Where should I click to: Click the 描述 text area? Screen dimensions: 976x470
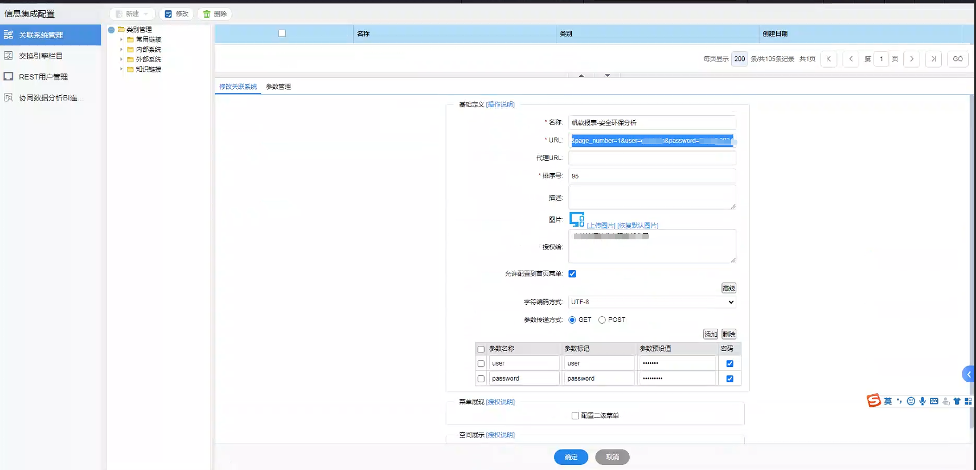click(x=652, y=197)
